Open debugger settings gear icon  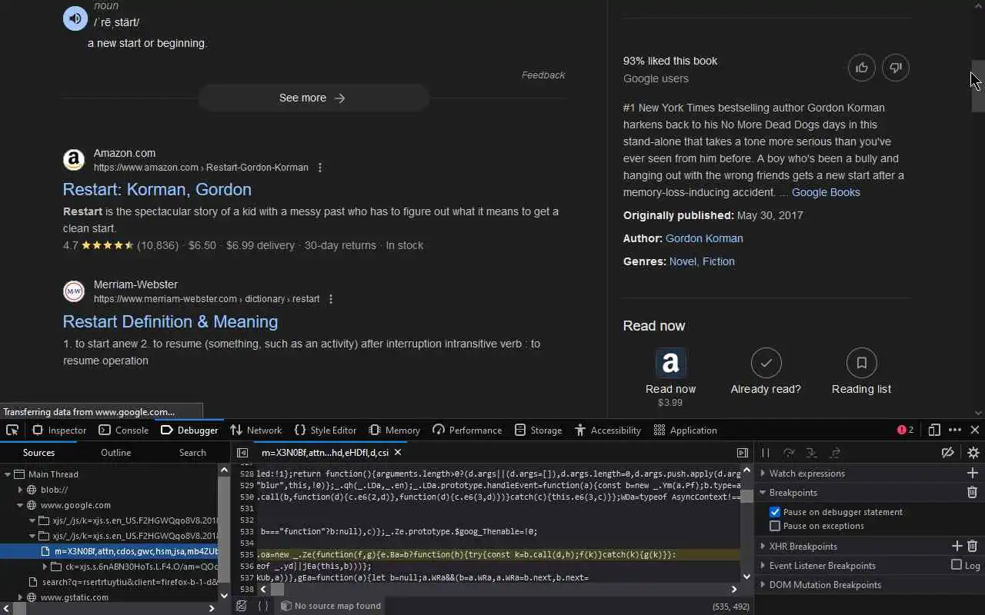point(973,453)
